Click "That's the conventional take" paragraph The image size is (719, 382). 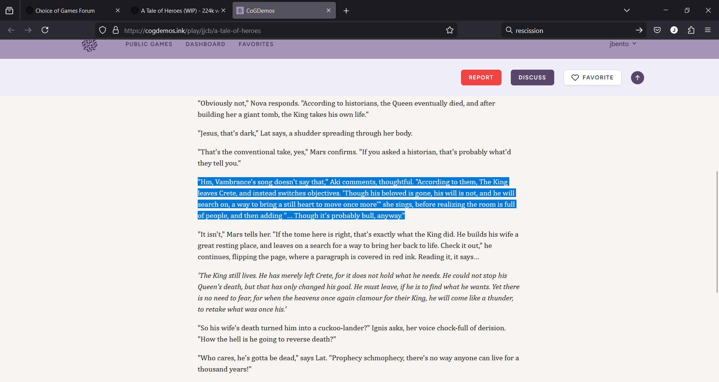[x=354, y=158]
